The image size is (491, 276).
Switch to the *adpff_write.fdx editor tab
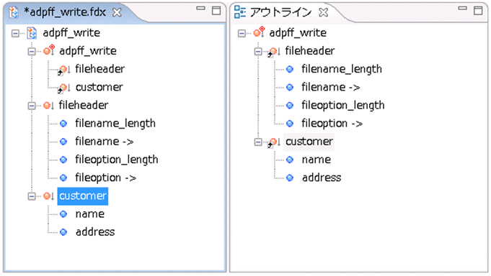coord(65,12)
